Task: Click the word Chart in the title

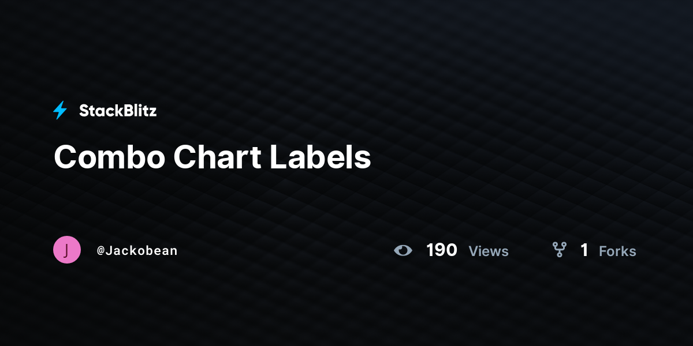Action: click(x=218, y=157)
